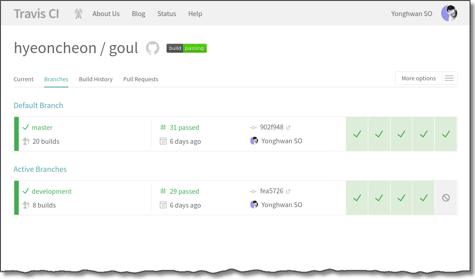
Task: Click the user avatar in the top bar
Action: coord(449,13)
